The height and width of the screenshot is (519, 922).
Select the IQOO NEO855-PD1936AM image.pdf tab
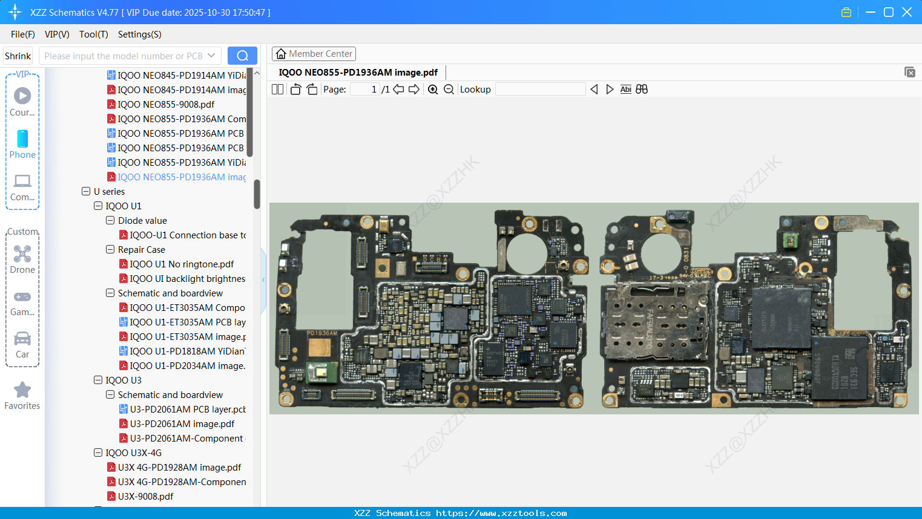pos(358,72)
